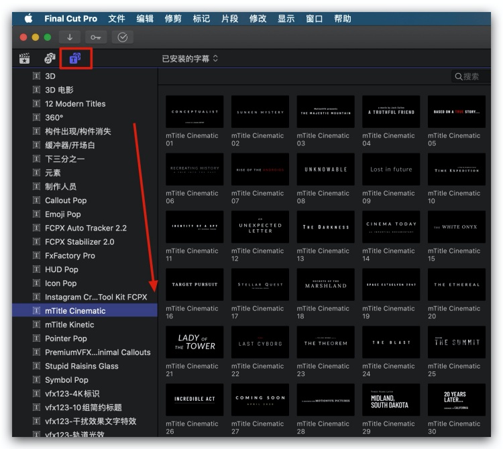Click the title icon beside Callout Pop
The width and height of the screenshot is (503, 449).
(x=37, y=200)
